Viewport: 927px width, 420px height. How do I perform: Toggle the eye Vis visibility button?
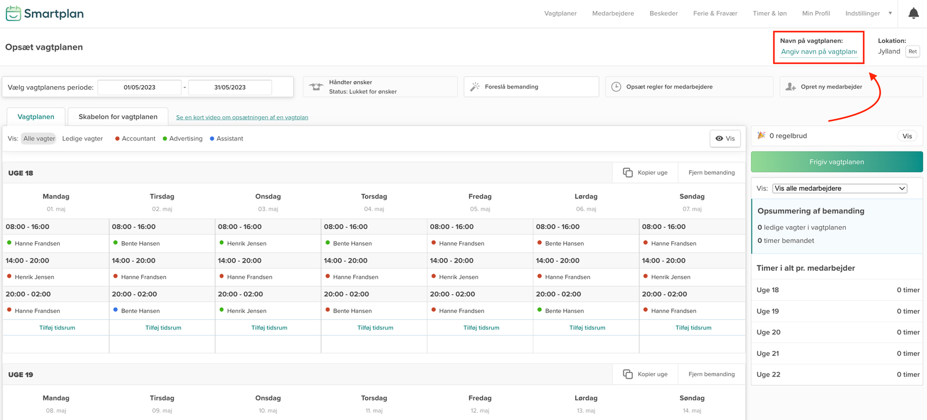click(725, 139)
